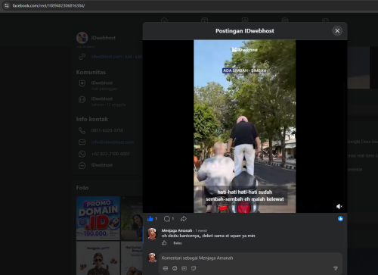Click info@idwebhost.com email link
The height and width of the screenshot is (275, 378).
[113, 142]
